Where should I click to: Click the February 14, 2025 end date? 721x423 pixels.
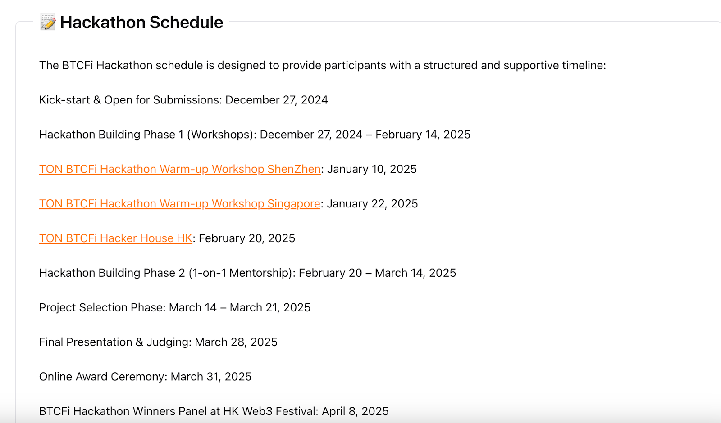[423, 135]
